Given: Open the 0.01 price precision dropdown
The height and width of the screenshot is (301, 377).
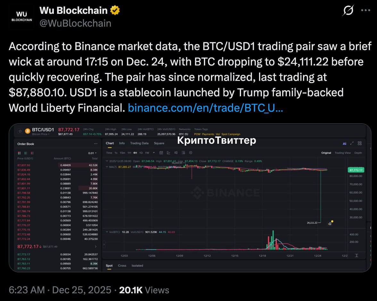Looking at the screenshot, I should click(x=93, y=153).
